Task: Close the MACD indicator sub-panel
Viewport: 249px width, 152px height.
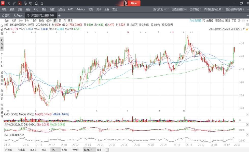Action: [247, 124]
